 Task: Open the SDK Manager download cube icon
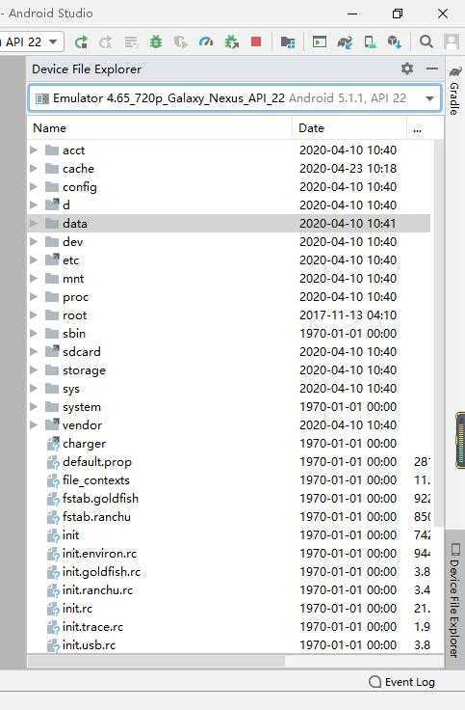[x=395, y=42]
